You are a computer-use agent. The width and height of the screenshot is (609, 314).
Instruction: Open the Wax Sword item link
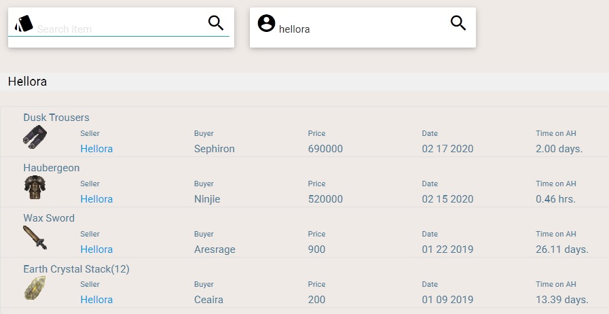point(49,218)
